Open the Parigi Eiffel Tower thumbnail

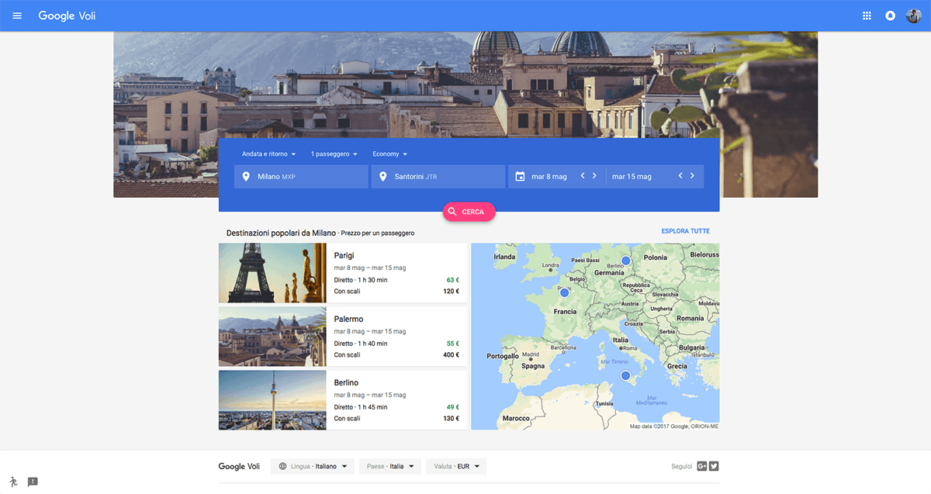tap(272, 273)
